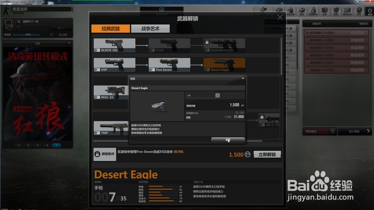Viewport: 374px width, 210px height.
Task: Go to announcement page 3
Action: click(37, 145)
